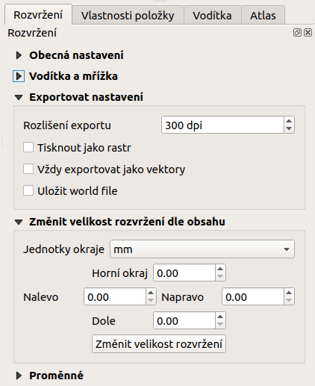This screenshot has width=315, height=386.
Task: Open the Vodítka tab
Action: point(212,16)
